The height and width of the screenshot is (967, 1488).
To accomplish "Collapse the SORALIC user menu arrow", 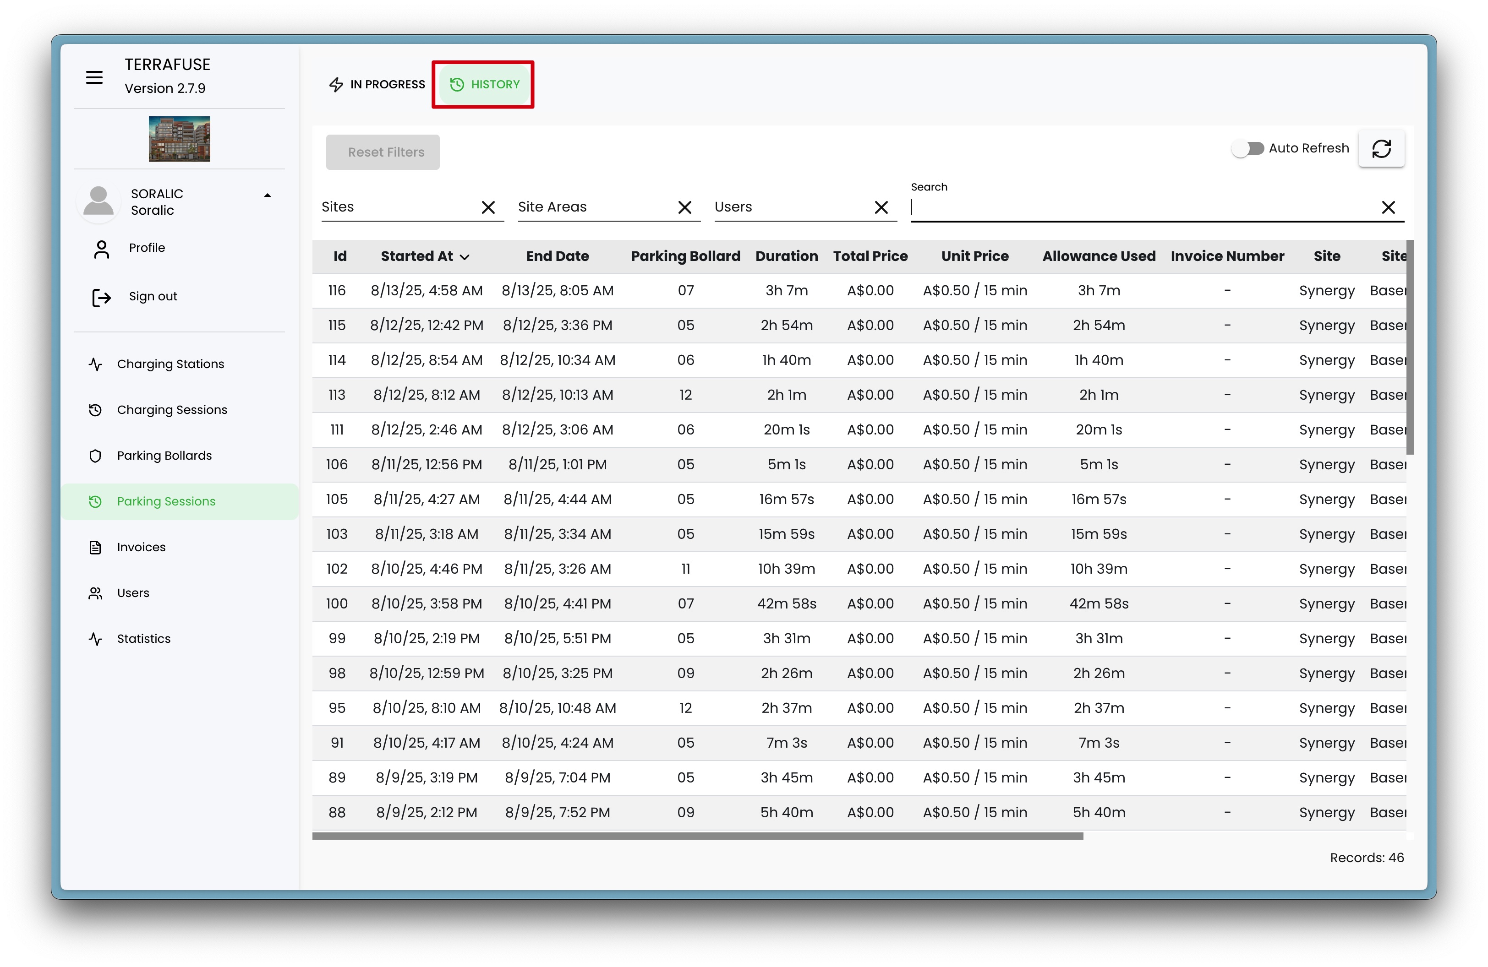I will point(268,196).
